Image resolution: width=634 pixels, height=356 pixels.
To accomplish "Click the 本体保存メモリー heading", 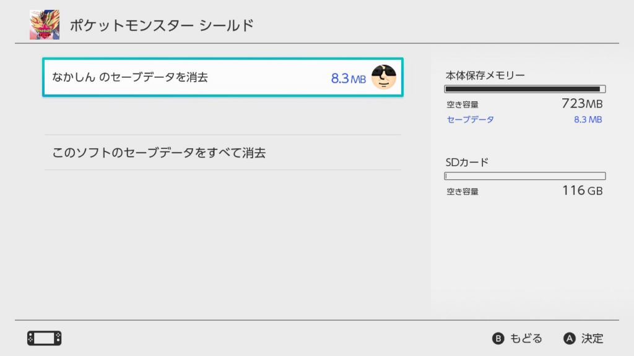I will click(485, 75).
